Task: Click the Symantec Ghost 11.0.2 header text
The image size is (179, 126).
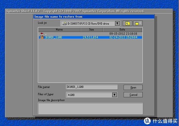Action: (x=23, y=11)
